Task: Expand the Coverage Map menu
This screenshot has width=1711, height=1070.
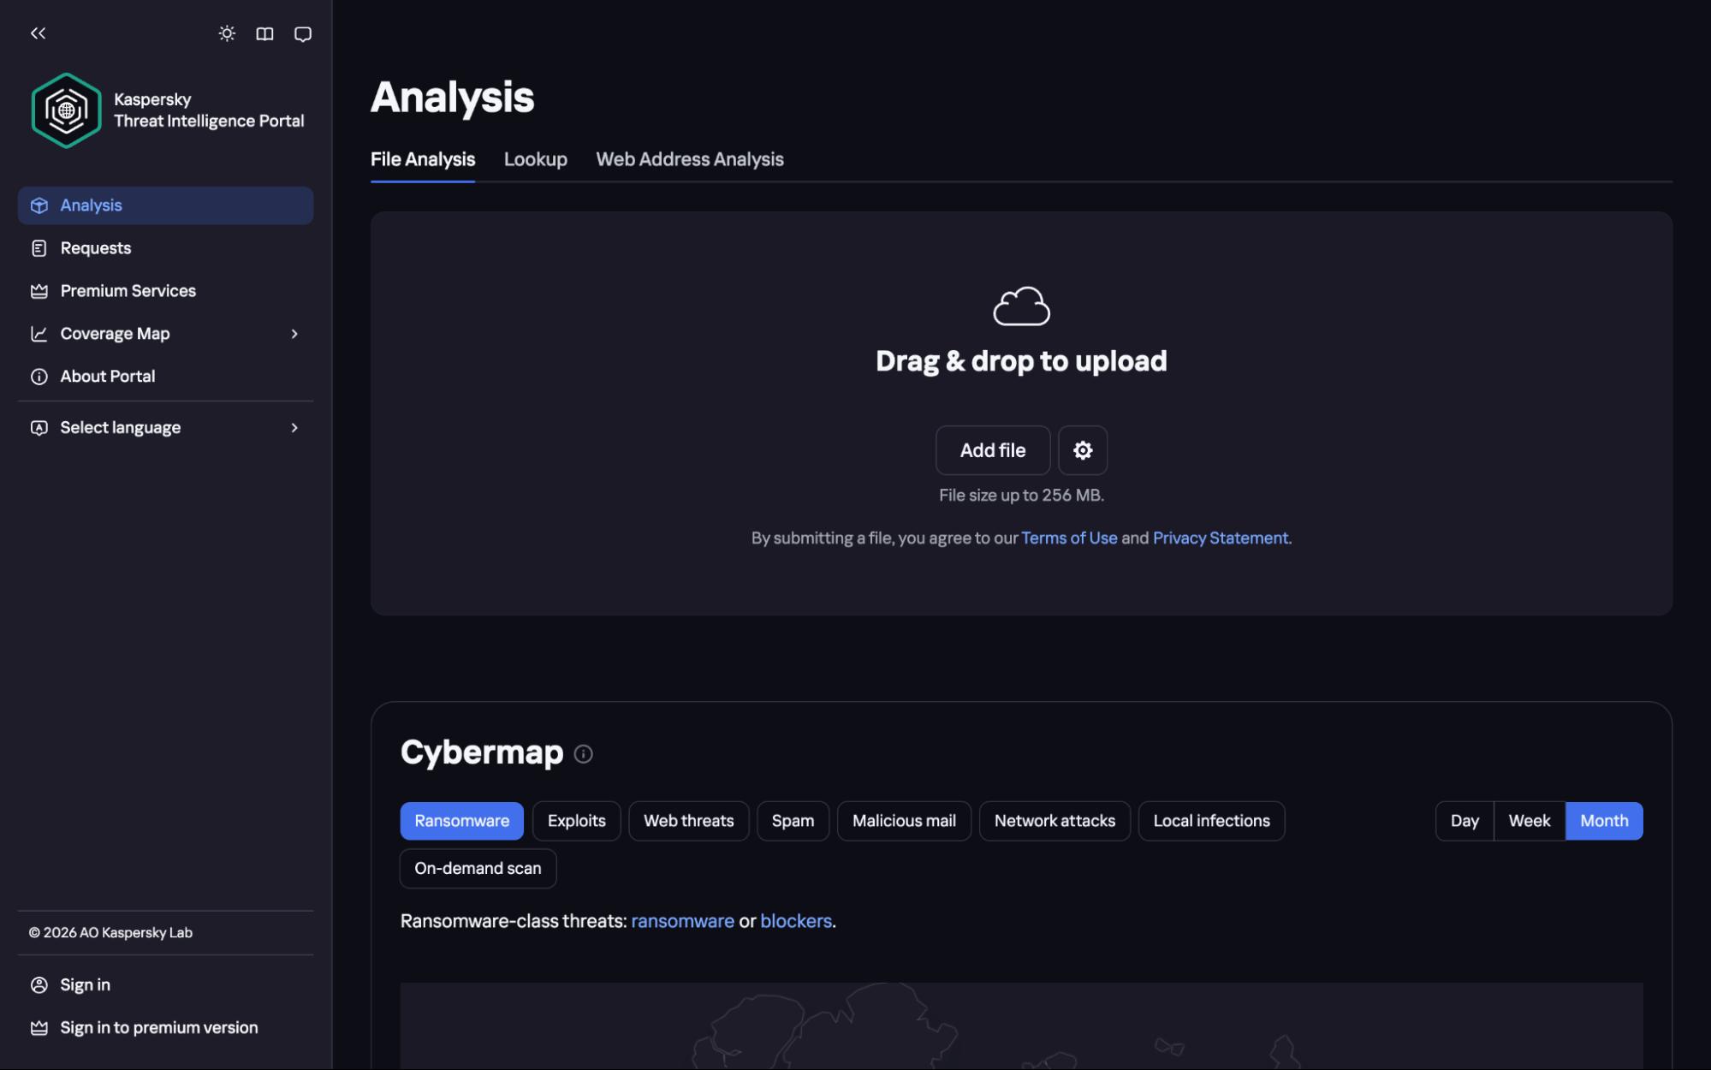Action: [115, 333]
